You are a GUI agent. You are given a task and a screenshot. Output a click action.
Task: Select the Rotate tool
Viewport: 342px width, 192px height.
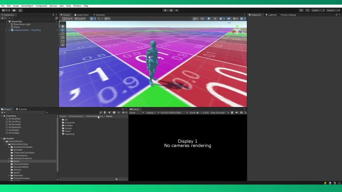pyautogui.click(x=63, y=34)
